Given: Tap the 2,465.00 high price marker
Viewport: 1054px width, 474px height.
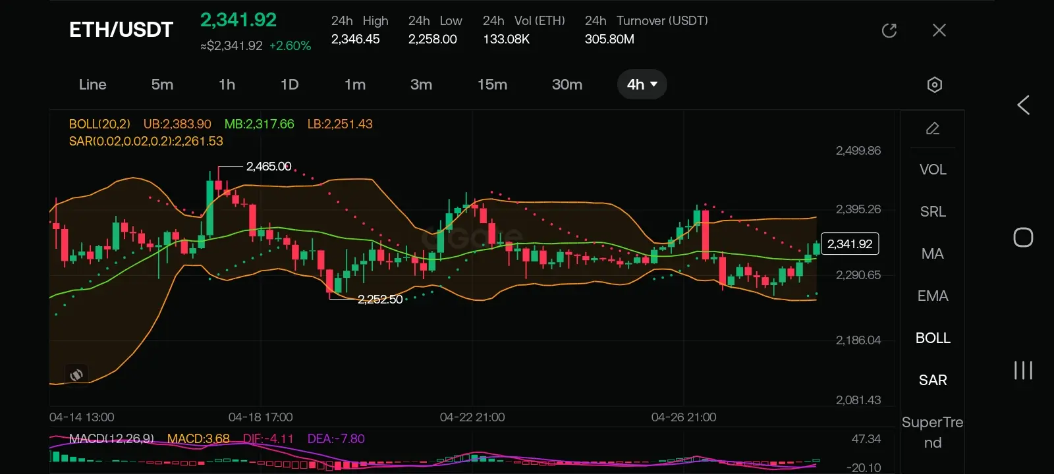Looking at the screenshot, I should click(x=269, y=167).
